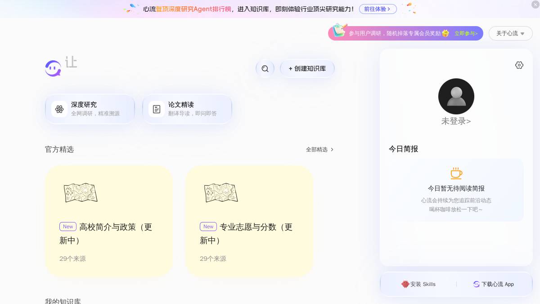Viewport: 540px width, 304px height.
Task: Click 登顶深度研究Agent排行榜 banner text
Action: point(193,9)
